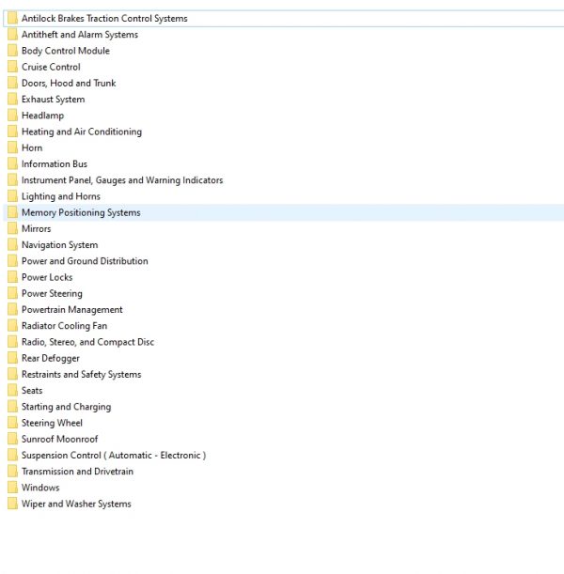Click the Antilock Brakes Traction Control Systems folder icon
Viewport: 564px width, 574px height.
pos(12,18)
